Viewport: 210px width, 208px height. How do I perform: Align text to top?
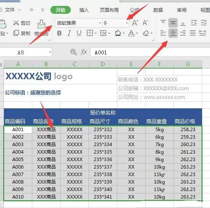coord(163,22)
